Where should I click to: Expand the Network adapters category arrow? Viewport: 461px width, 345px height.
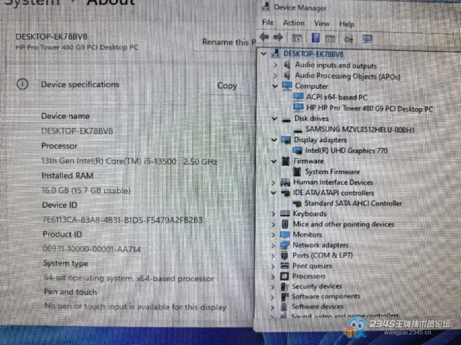[273, 245]
